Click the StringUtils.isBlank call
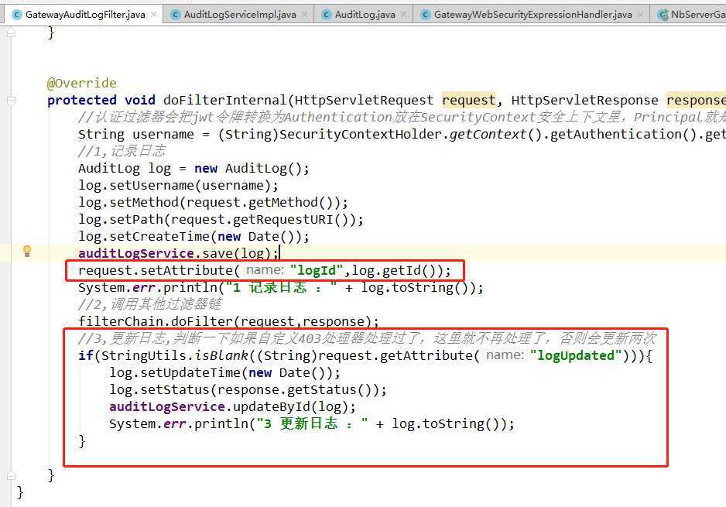The height and width of the screenshot is (507, 726). 175,355
